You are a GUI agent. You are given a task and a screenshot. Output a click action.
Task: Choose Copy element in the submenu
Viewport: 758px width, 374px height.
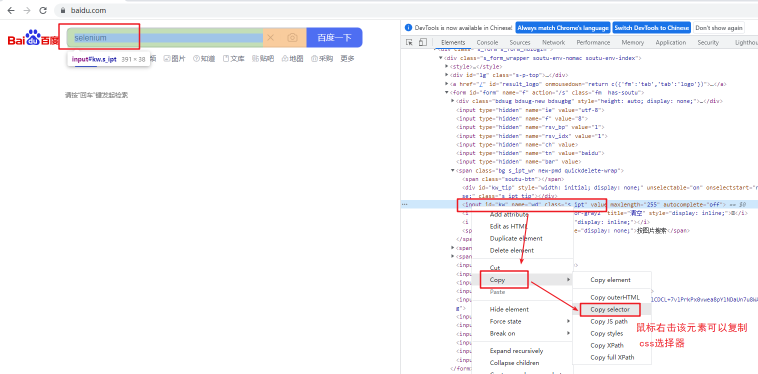click(x=610, y=280)
